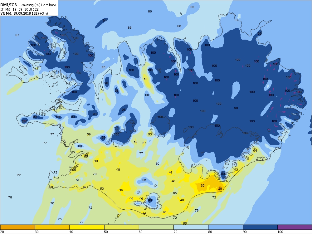Click the 'DMI/IGB : Rakastig (%)' title line
This screenshot has height=234, width=312.
(28, 5)
